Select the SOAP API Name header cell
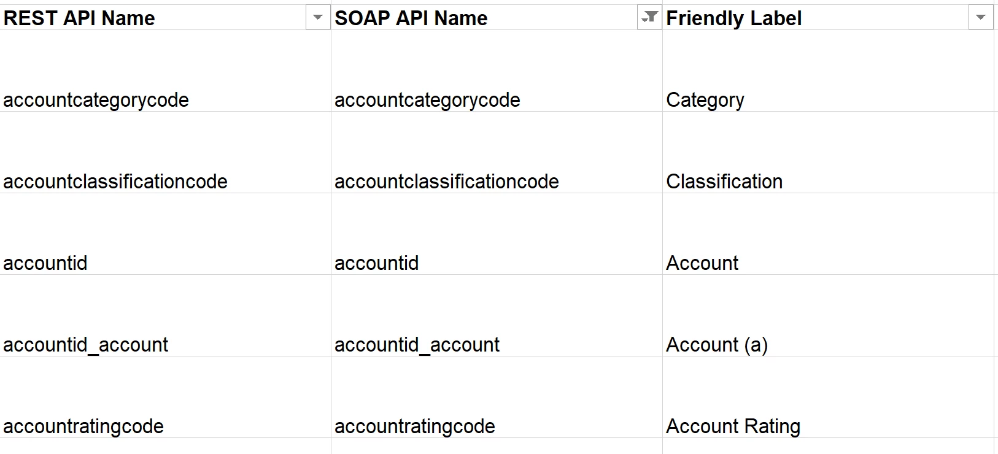This screenshot has height=454, width=998. 497,18
